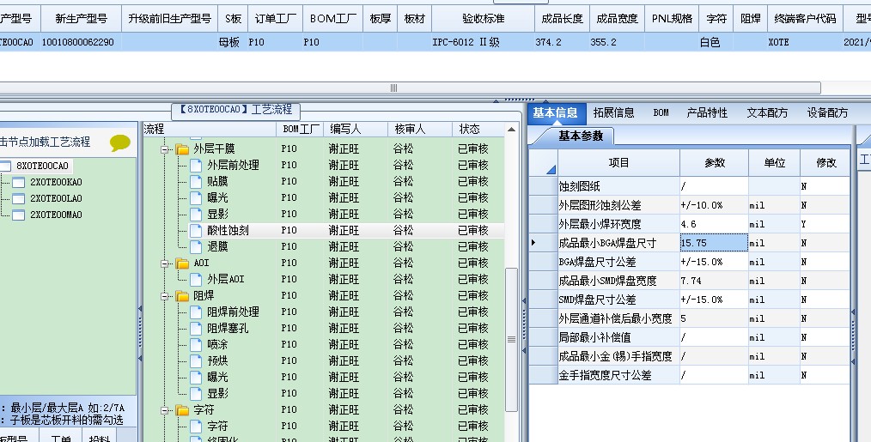Screen dimensions: 871x442
Task: Click the 终端客户代码 column header
Action: (x=805, y=19)
